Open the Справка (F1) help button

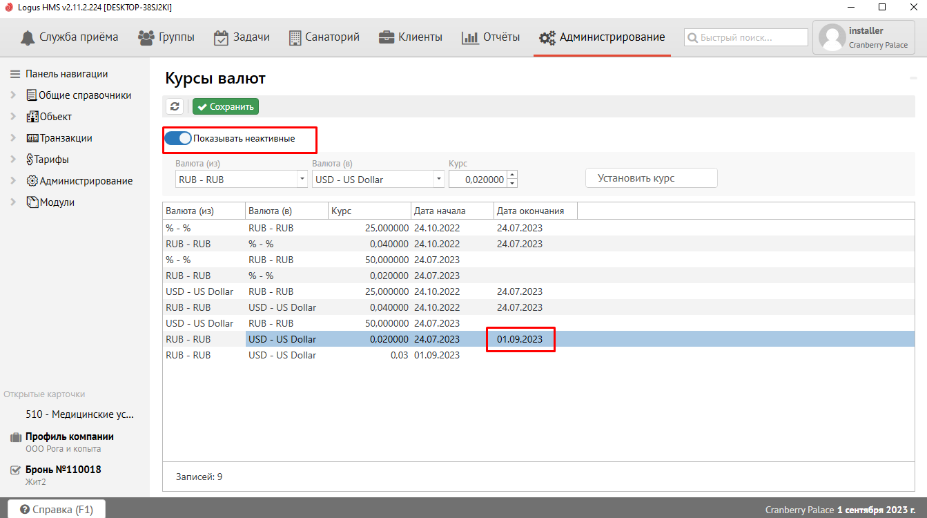(x=57, y=509)
